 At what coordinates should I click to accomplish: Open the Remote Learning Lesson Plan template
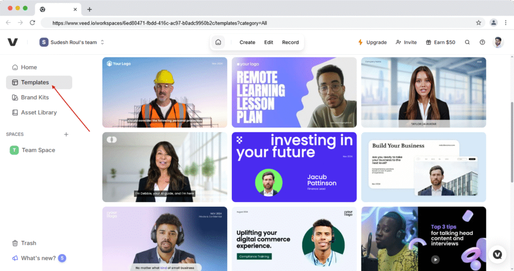click(x=294, y=92)
